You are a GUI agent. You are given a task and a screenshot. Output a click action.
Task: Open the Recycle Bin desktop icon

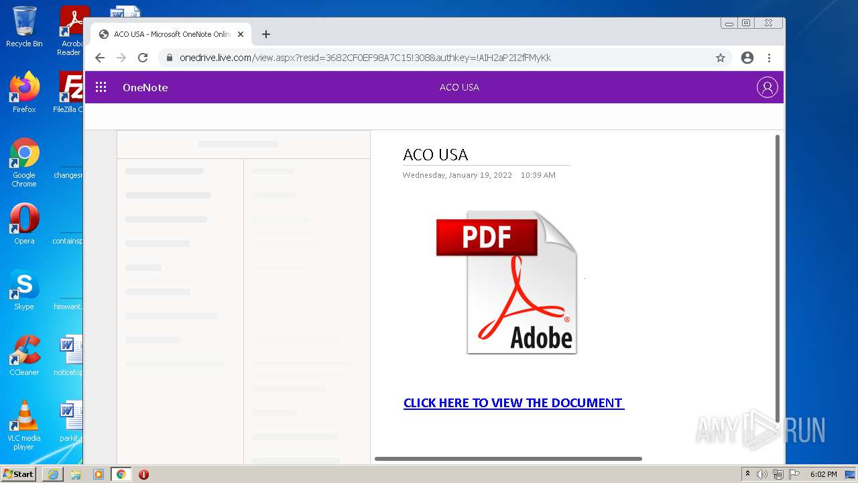[24, 27]
